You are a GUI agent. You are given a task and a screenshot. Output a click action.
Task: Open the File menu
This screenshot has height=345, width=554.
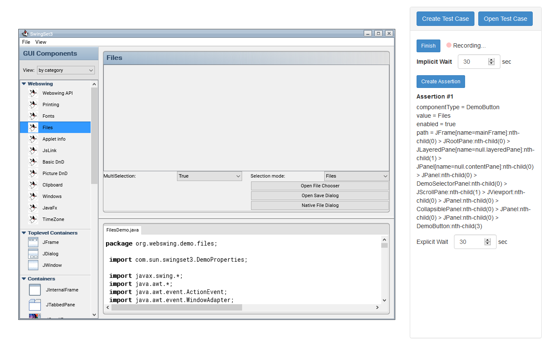pos(26,42)
